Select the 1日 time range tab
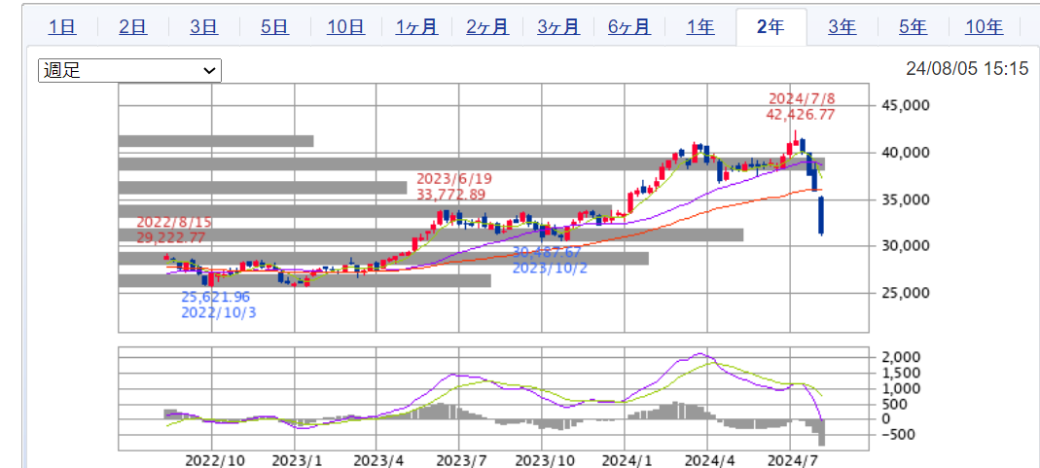Image resolution: width=1040 pixels, height=468 pixels. coord(62,27)
